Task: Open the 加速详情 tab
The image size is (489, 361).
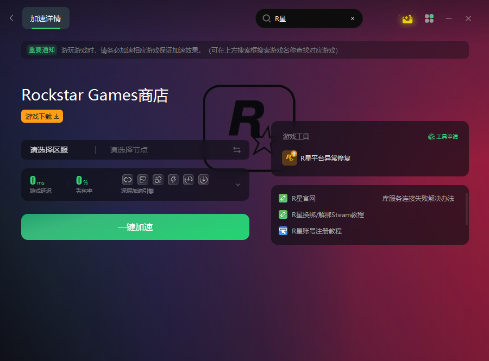Action: pos(46,18)
